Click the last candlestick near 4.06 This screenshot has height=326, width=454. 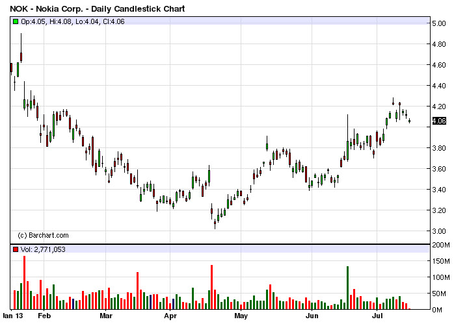tap(409, 121)
